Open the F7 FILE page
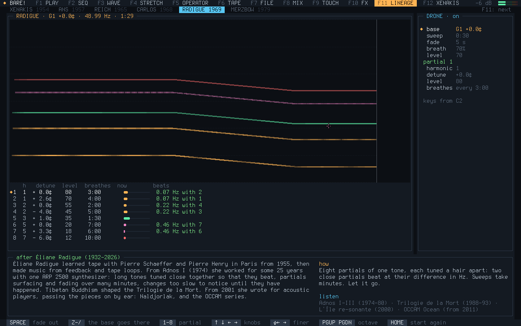 point(262,3)
